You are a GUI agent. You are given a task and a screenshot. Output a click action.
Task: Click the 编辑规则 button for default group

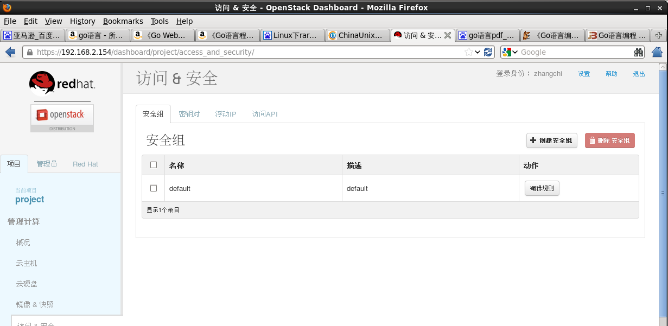click(541, 188)
